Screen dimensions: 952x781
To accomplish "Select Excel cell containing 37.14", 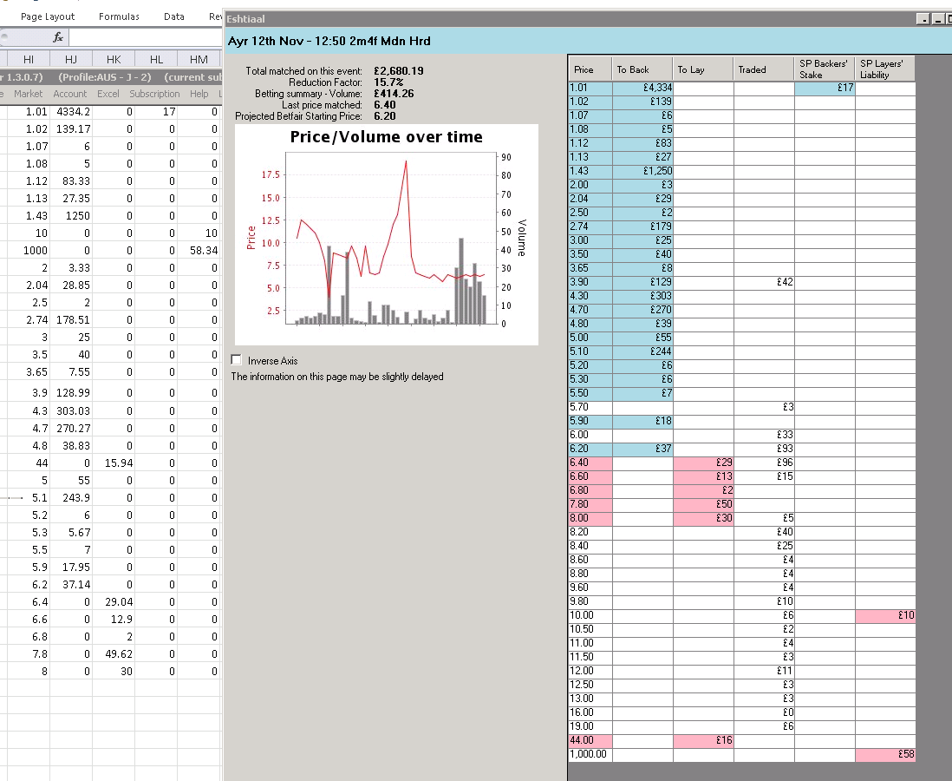I will (x=71, y=585).
